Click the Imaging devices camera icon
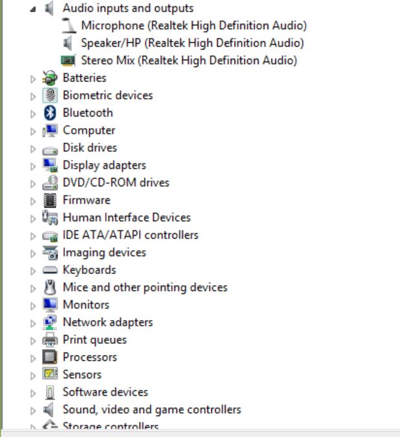The width and height of the screenshot is (400, 437). 50,252
